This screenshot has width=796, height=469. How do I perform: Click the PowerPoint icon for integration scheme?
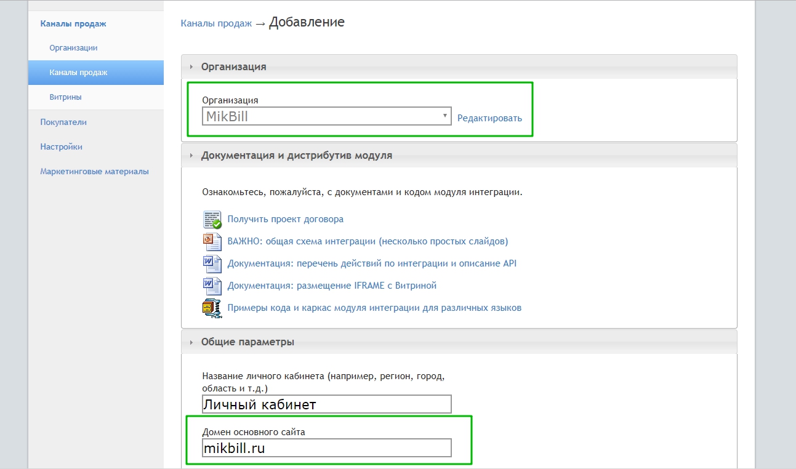pyautogui.click(x=212, y=241)
